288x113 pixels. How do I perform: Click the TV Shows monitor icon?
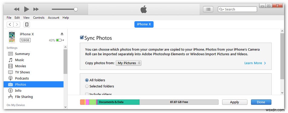tap(11, 72)
